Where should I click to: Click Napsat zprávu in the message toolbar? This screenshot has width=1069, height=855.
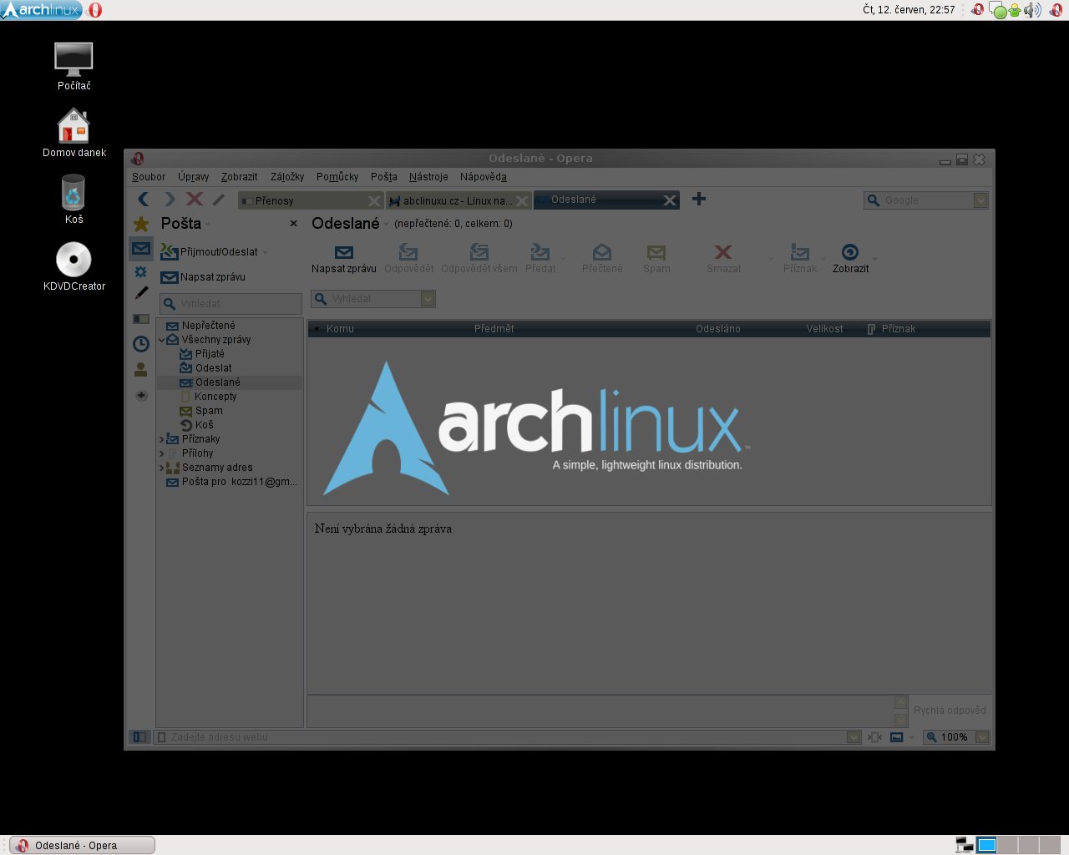pyautogui.click(x=344, y=259)
